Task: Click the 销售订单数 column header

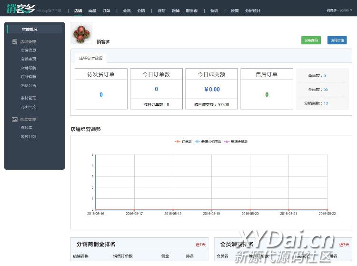Action: 123,256
